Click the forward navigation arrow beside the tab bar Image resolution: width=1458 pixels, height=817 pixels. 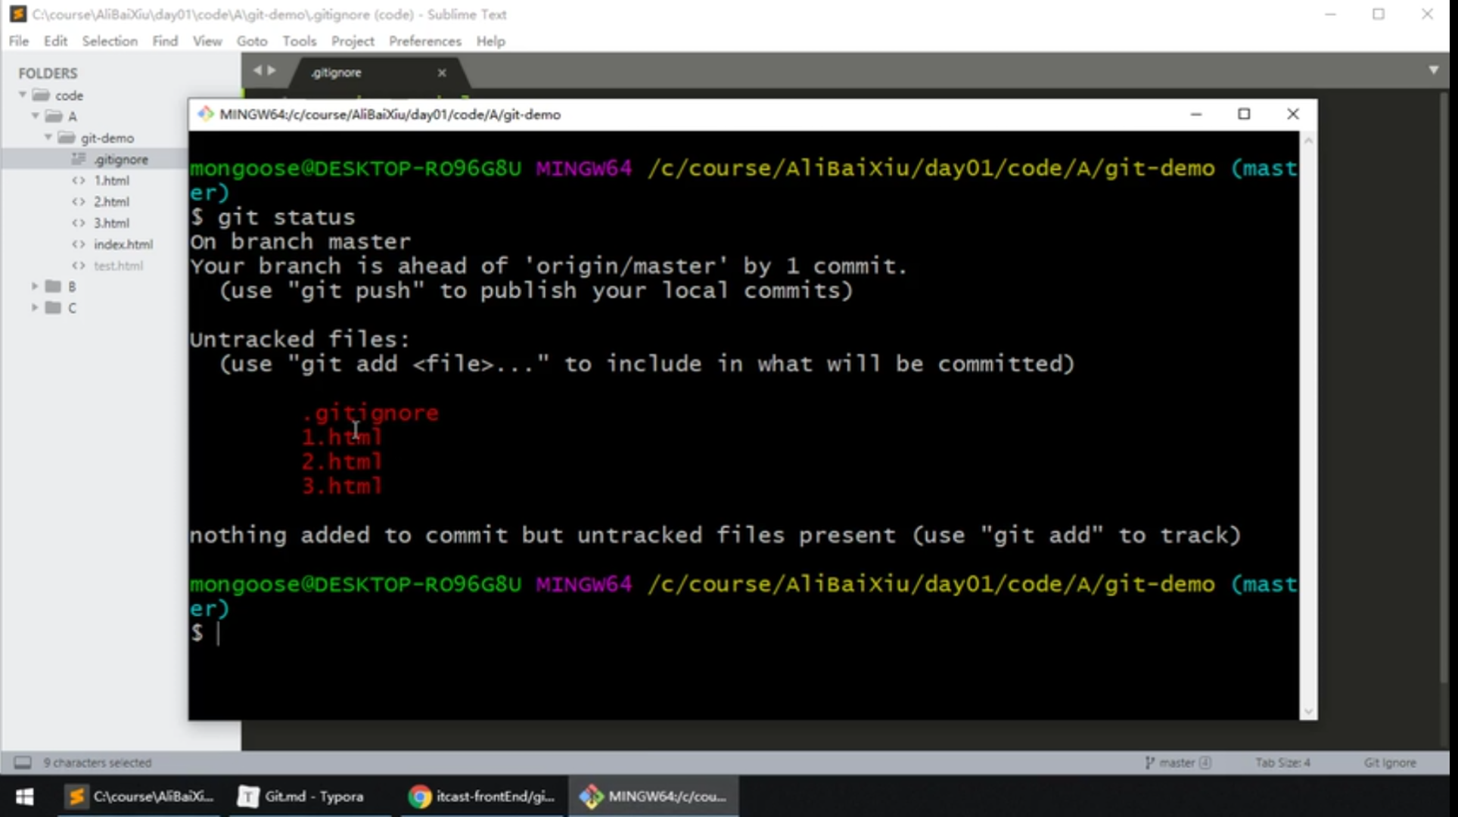tap(272, 70)
